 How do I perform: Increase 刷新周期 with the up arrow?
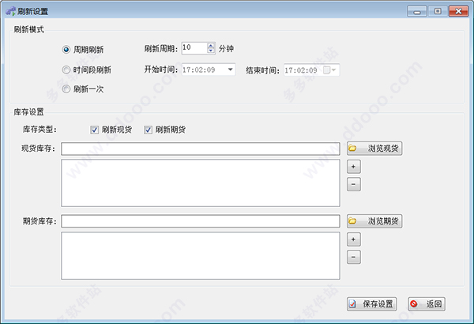[211, 46]
